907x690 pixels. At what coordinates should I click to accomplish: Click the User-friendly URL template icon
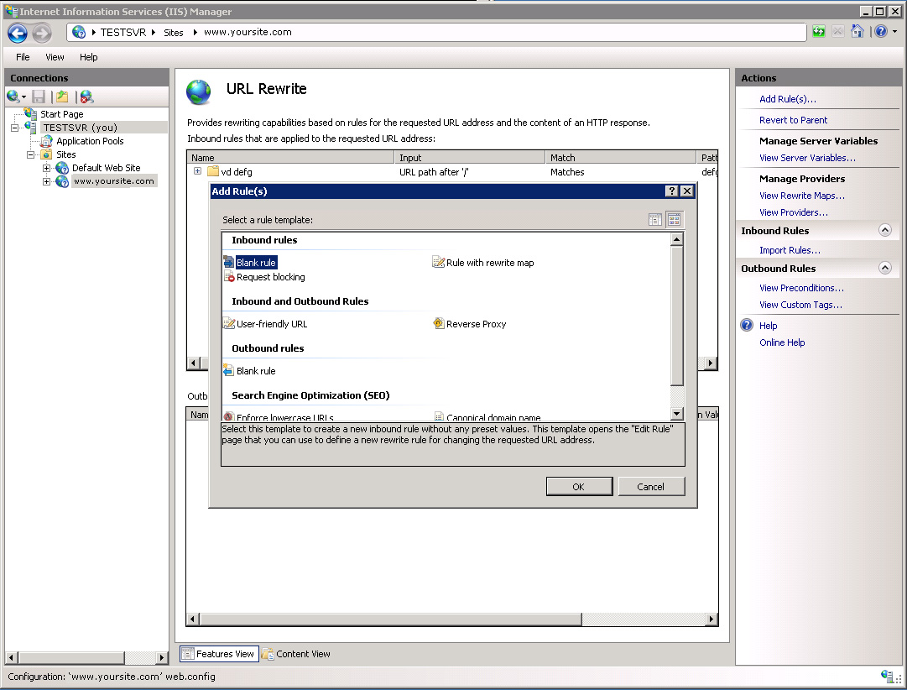coord(229,323)
